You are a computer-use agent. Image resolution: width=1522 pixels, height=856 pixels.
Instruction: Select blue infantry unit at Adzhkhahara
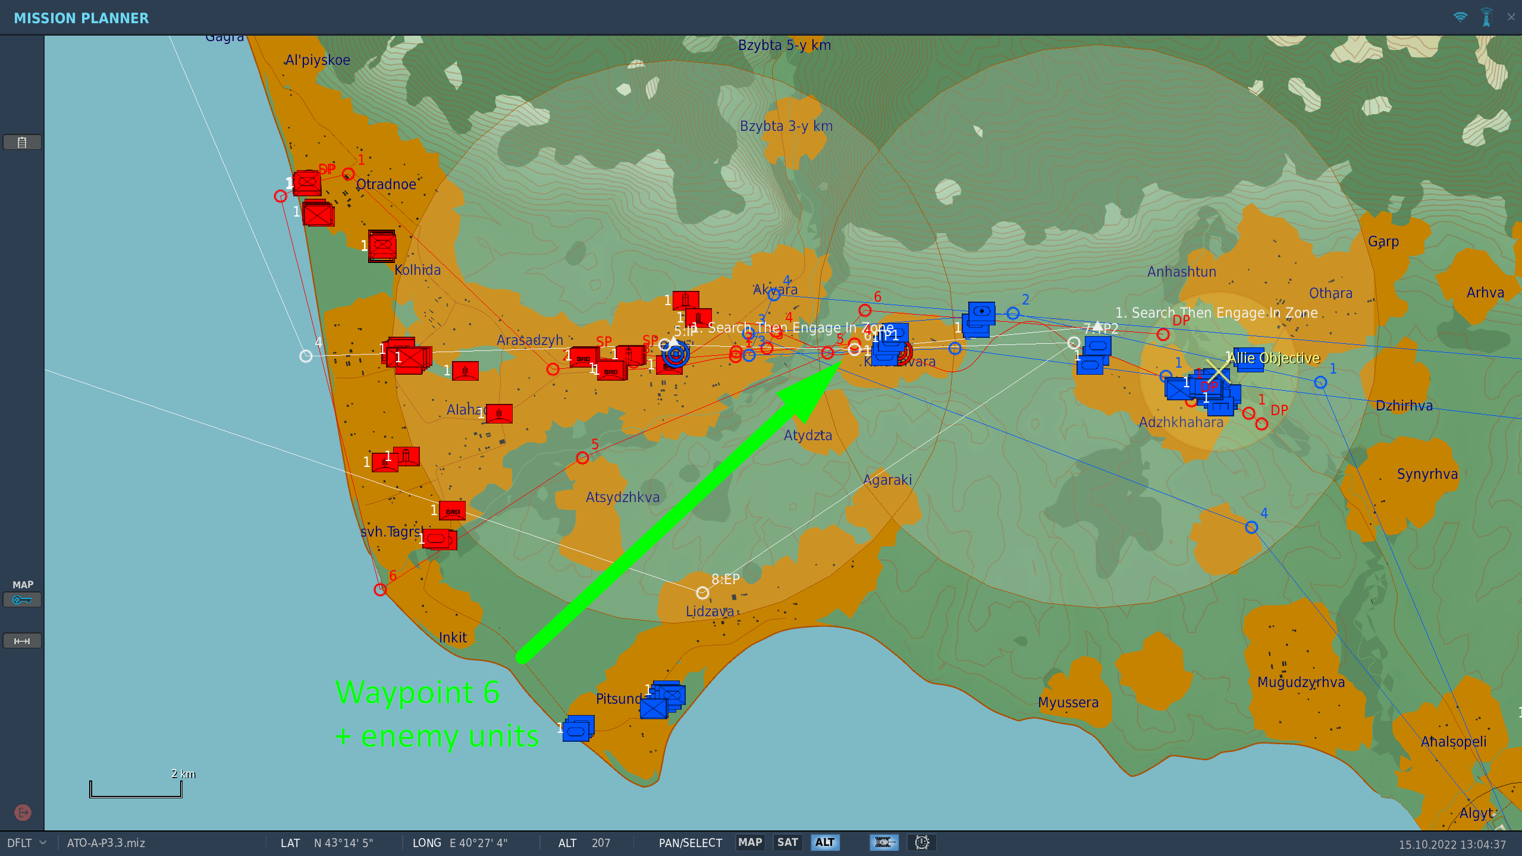click(x=1179, y=390)
